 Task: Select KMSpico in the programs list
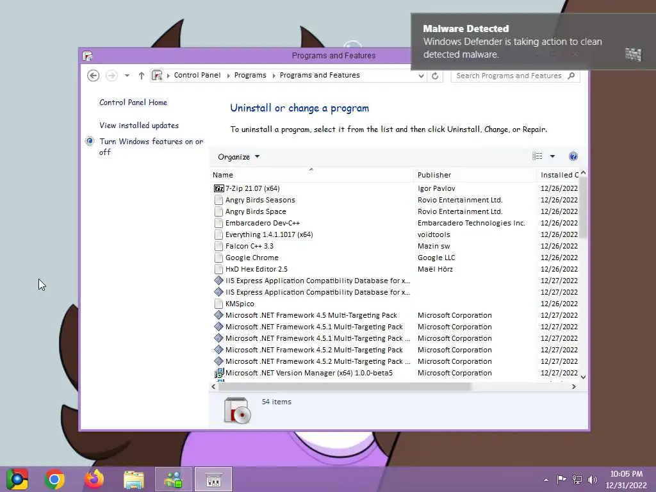(240, 304)
